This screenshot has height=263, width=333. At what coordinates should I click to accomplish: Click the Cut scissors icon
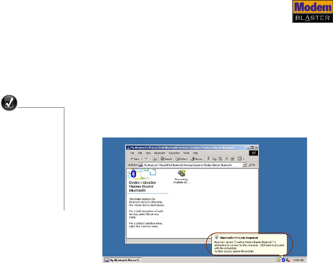click(208, 159)
